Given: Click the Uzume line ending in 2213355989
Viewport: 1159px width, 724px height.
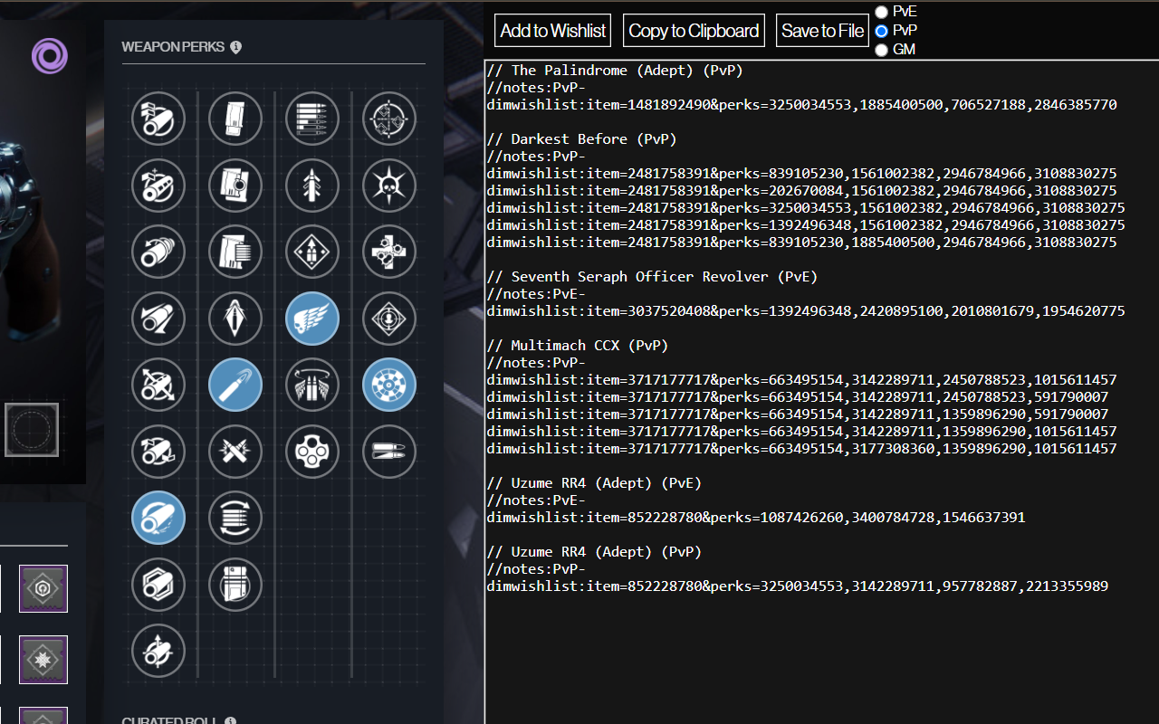Looking at the screenshot, I should click(x=798, y=586).
